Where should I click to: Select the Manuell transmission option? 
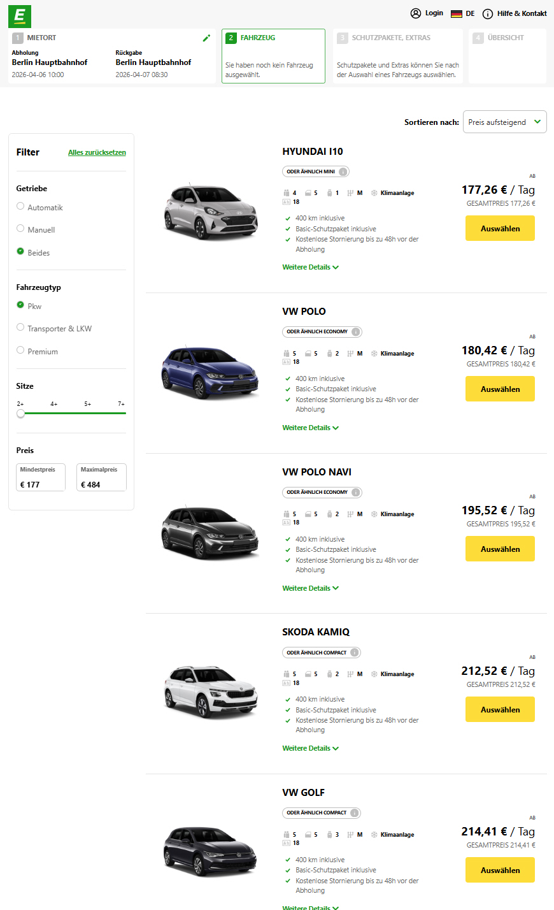point(20,229)
